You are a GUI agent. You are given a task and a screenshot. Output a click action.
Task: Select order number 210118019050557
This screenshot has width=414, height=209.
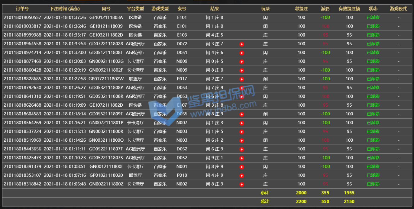pos(22,18)
